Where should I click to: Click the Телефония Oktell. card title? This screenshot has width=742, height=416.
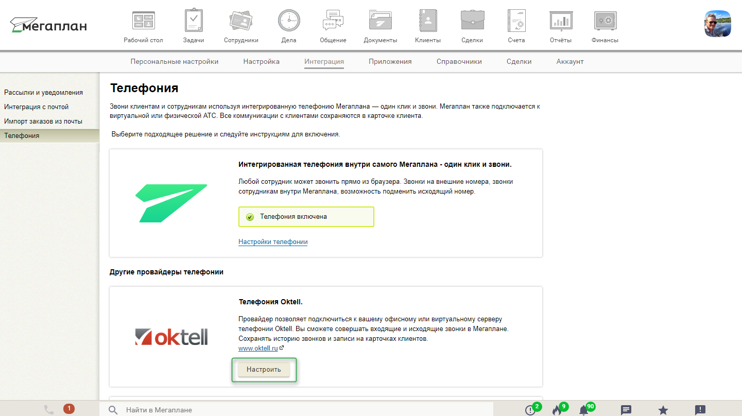click(270, 302)
